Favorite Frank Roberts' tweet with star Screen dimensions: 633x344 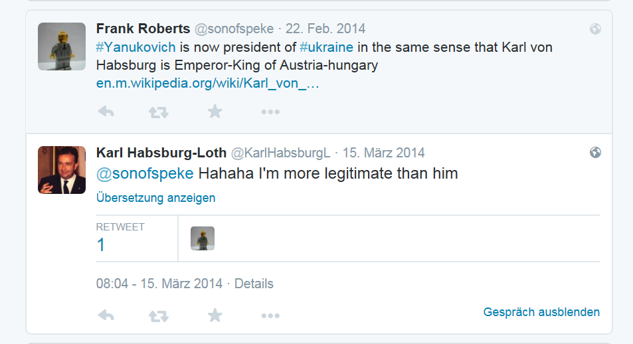point(215,112)
